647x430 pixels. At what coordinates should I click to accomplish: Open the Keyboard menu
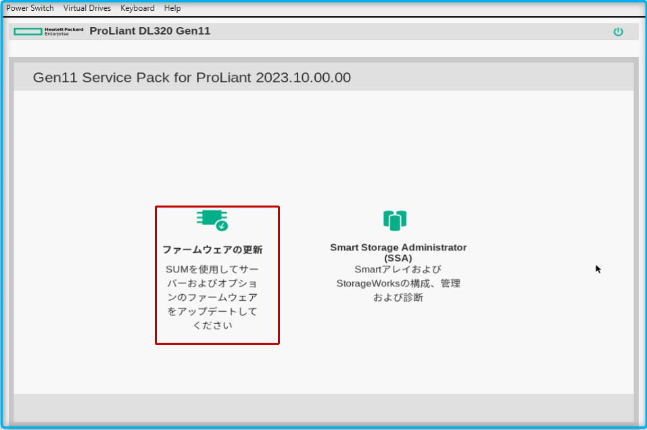click(x=137, y=8)
